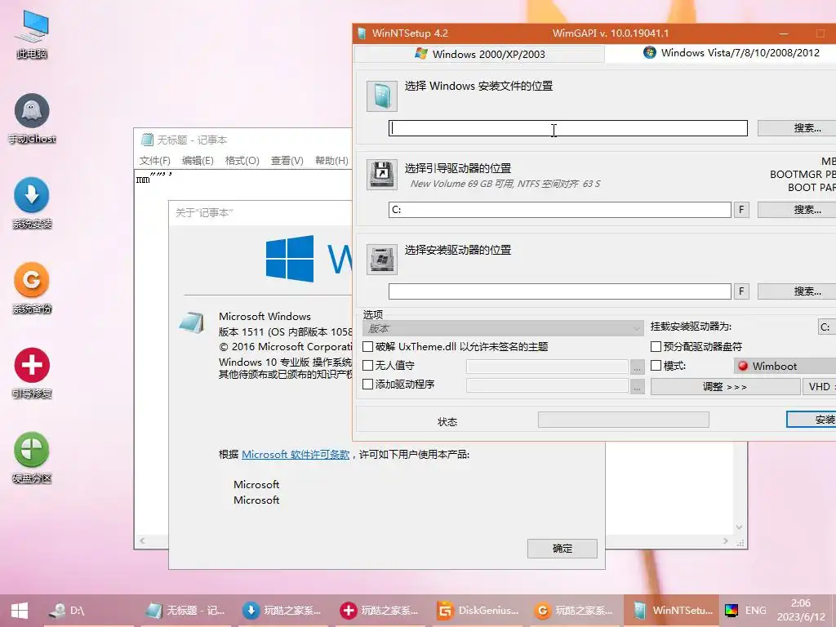Open Notepad's 编辑(E) menu
Image resolution: width=836 pixels, height=627 pixels.
click(198, 161)
